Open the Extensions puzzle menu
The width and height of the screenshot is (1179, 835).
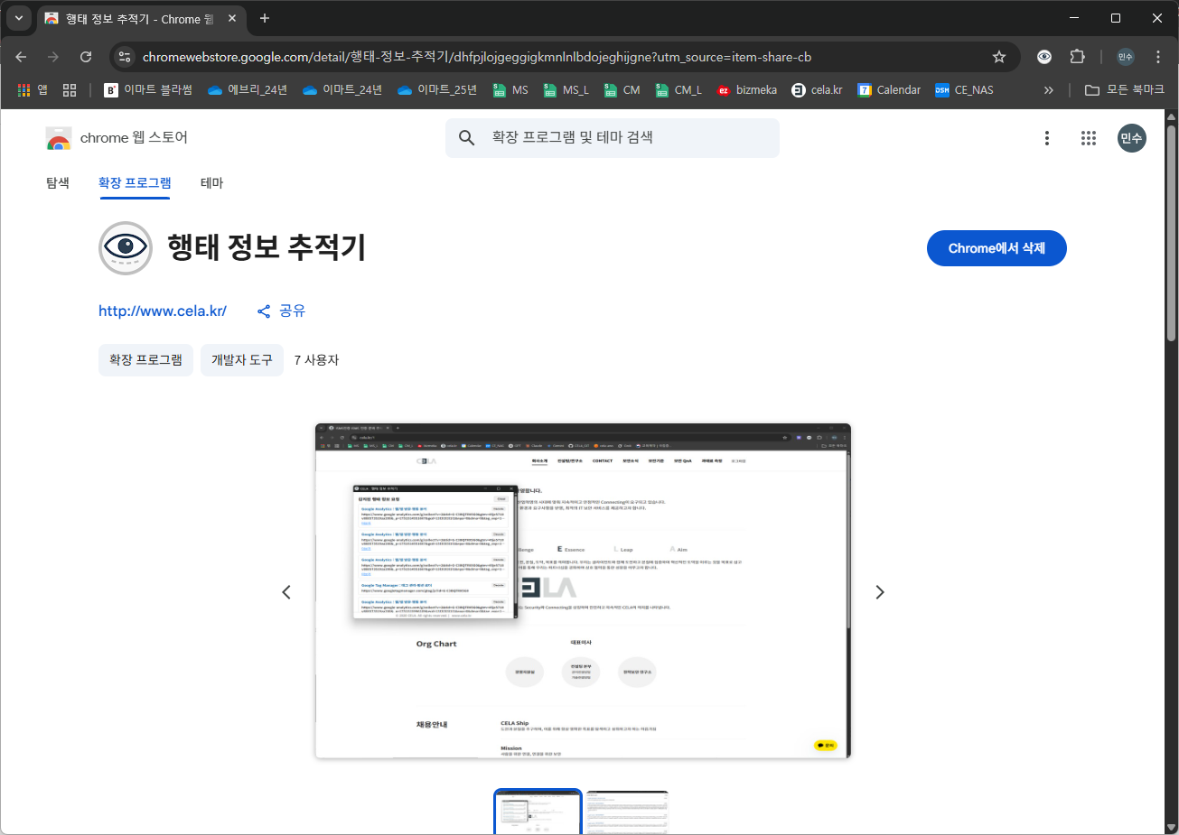(1077, 57)
